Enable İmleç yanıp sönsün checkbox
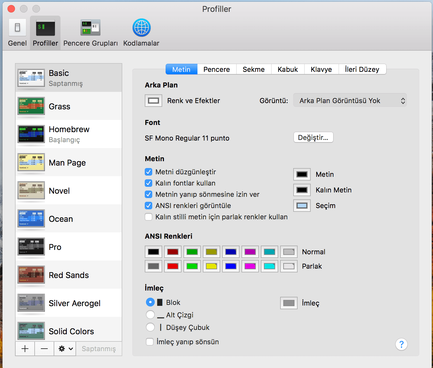The height and width of the screenshot is (368, 433). (x=150, y=342)
